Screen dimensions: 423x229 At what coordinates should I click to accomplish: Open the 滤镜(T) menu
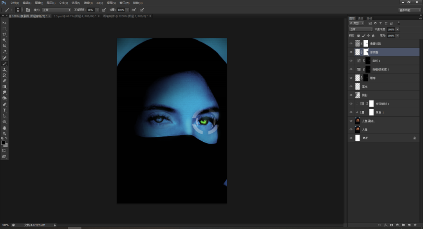88,3
